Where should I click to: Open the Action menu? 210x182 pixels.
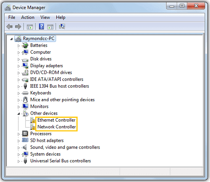(x=28, y=17)
